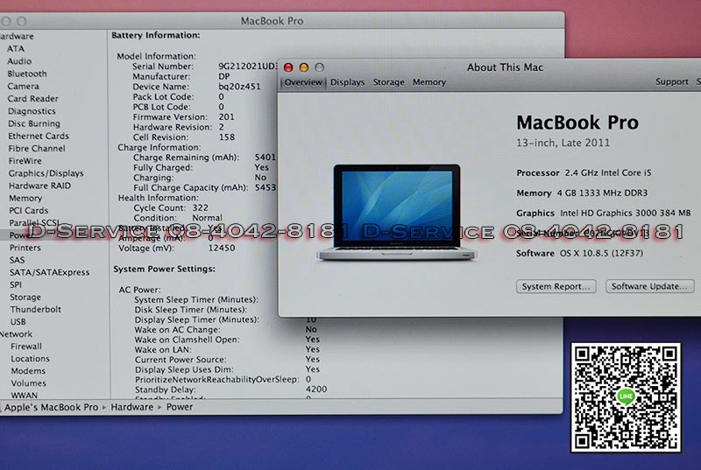
Task: Select Audio in the hardware sidebar
Action: point(19,61)
